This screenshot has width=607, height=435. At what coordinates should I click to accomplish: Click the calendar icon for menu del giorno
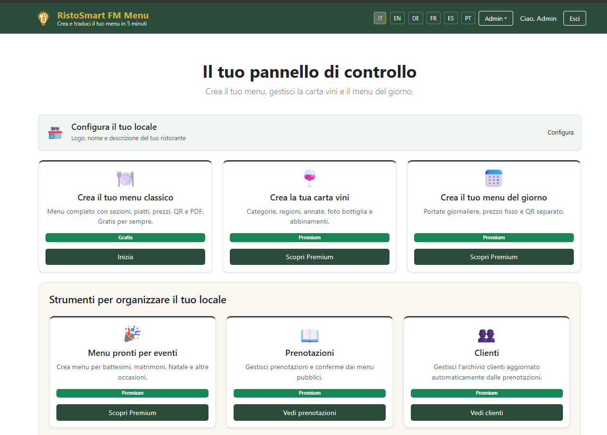494,178
